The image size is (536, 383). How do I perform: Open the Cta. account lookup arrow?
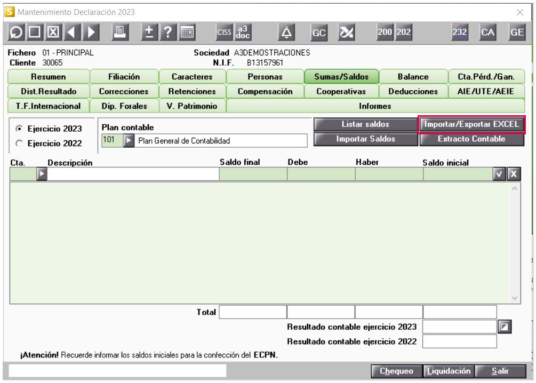[42, 174]
